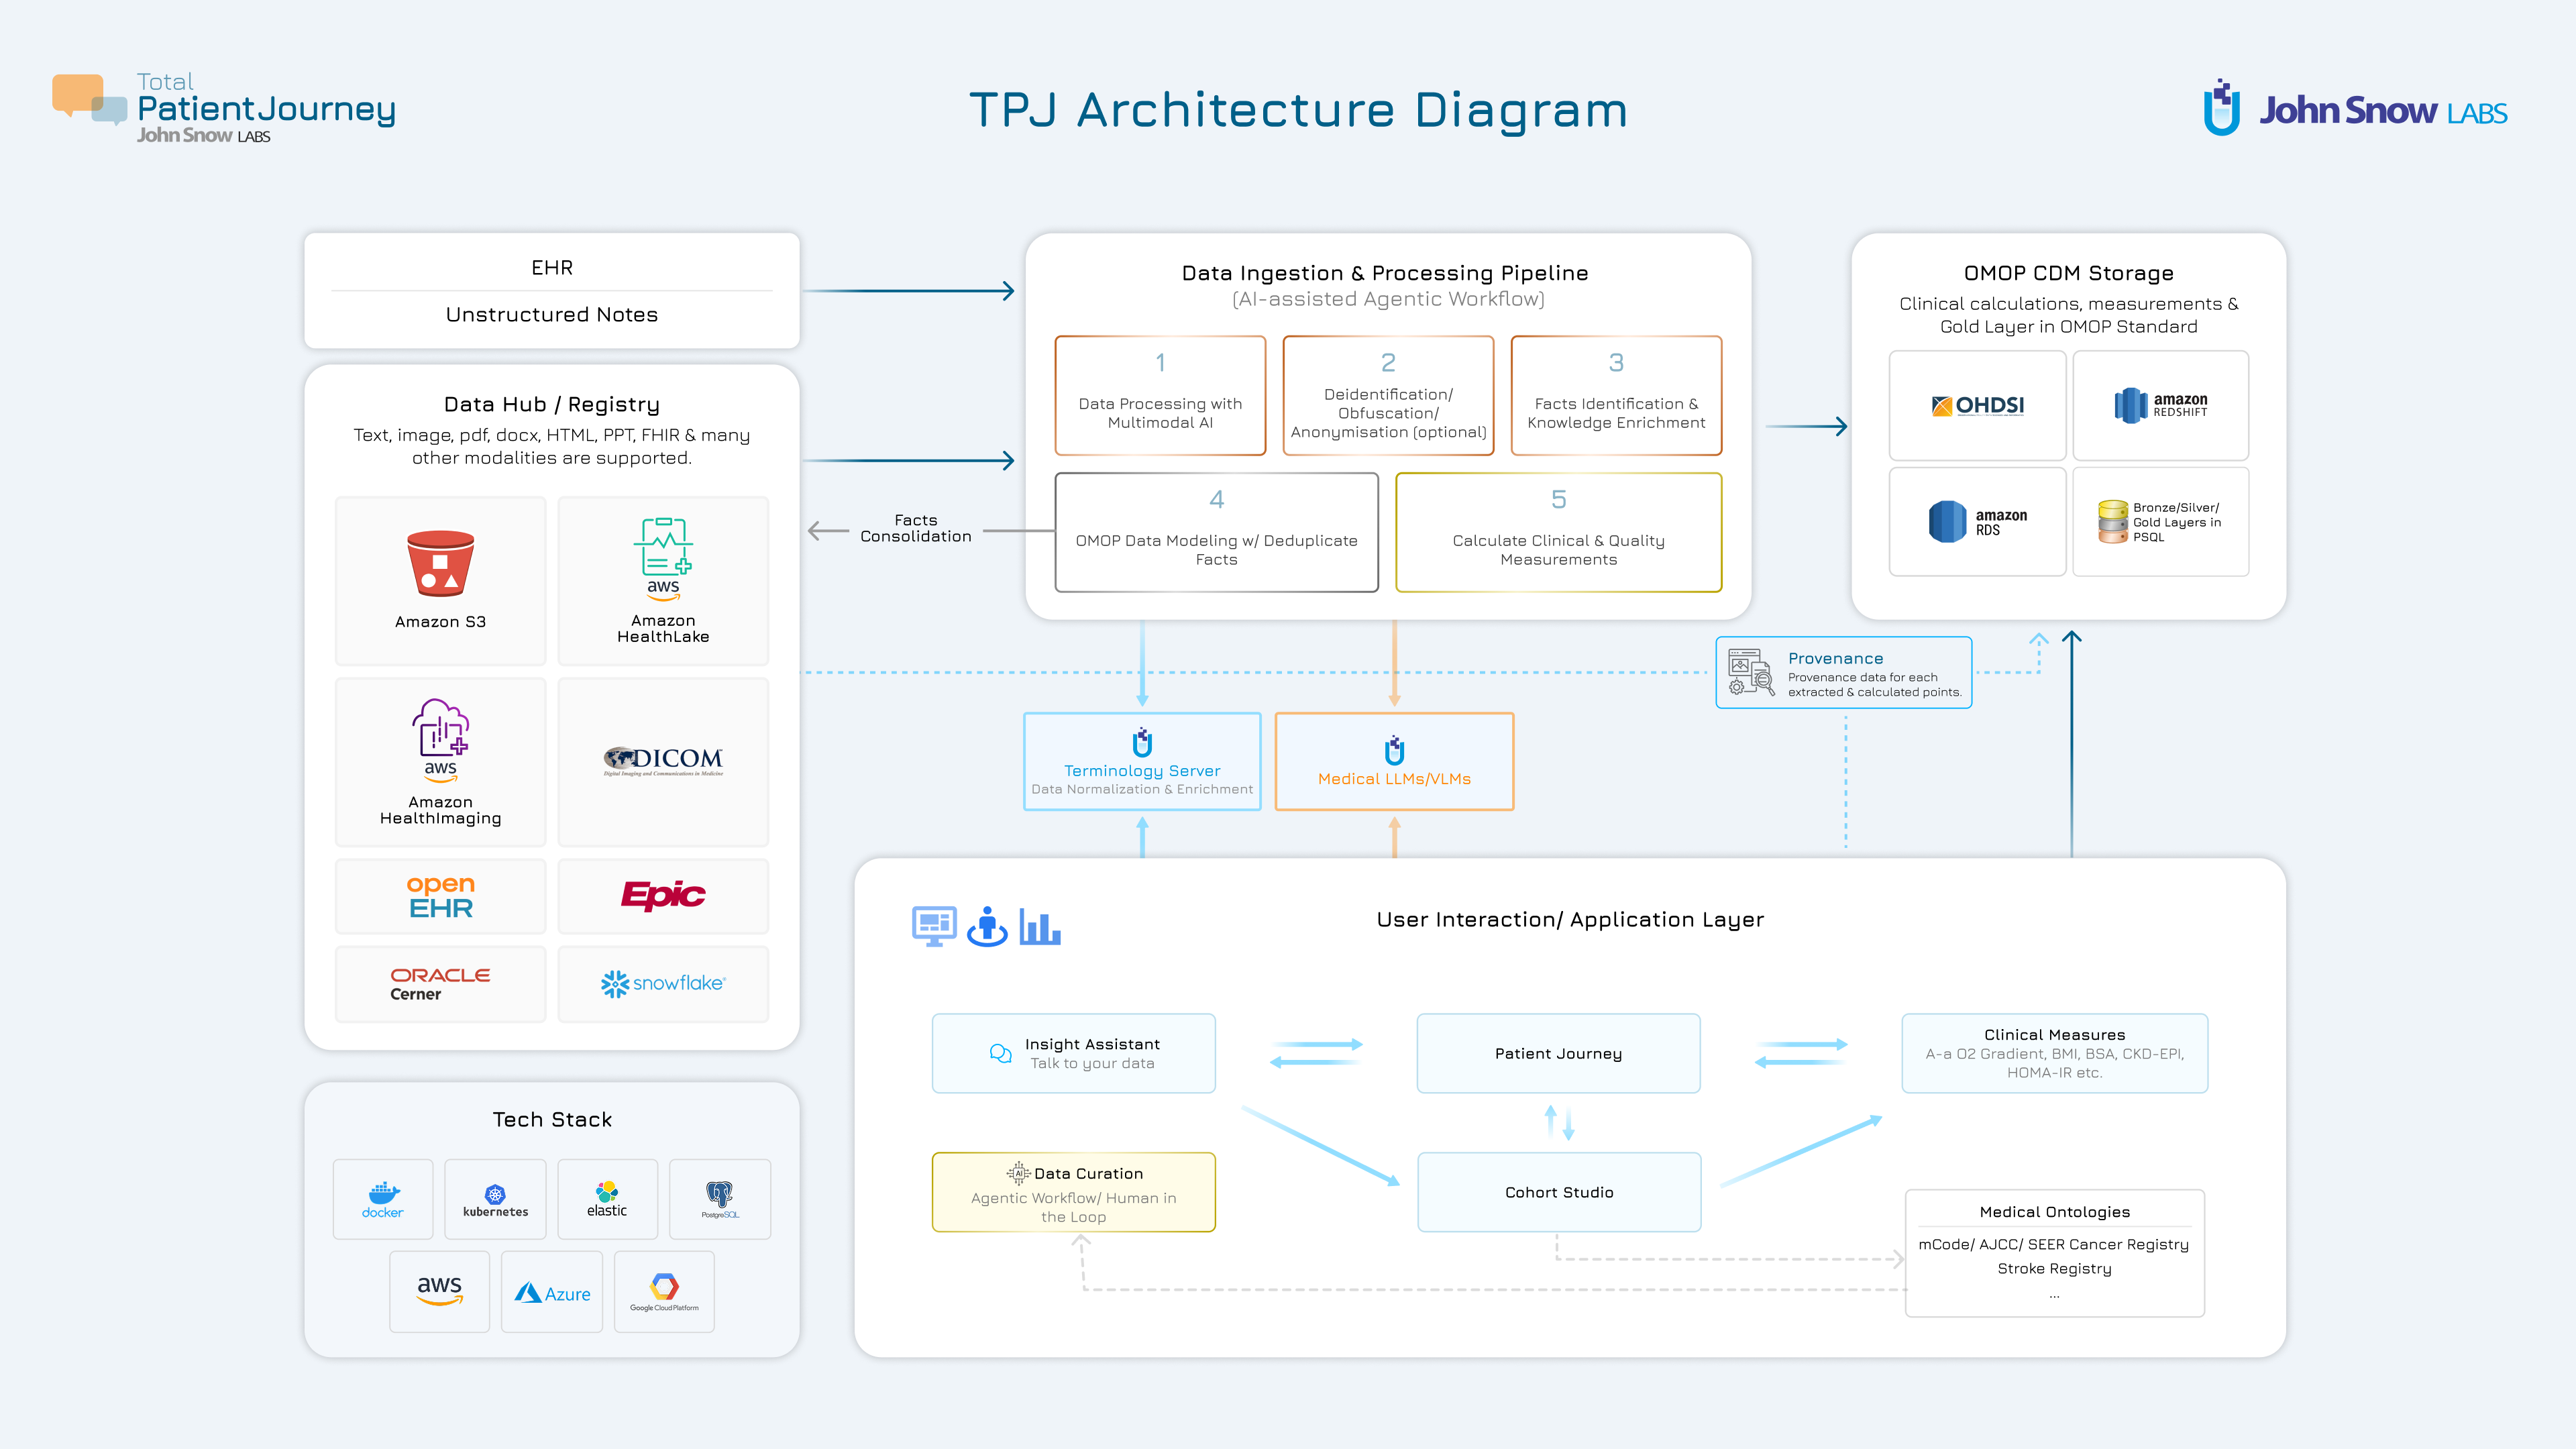Screen dimensions: 2576x1449
Task: Click the Unstructured Notes label
Action: pyautogui.click(x=552, y=314)
